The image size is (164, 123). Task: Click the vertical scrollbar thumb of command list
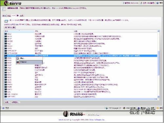pyautogui.click(x=158, y=63)
